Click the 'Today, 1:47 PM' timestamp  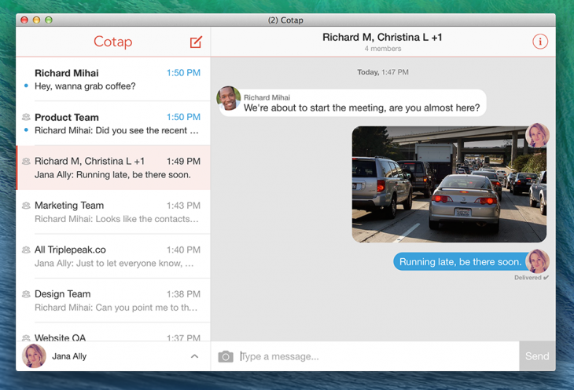[x=383, y=72]
